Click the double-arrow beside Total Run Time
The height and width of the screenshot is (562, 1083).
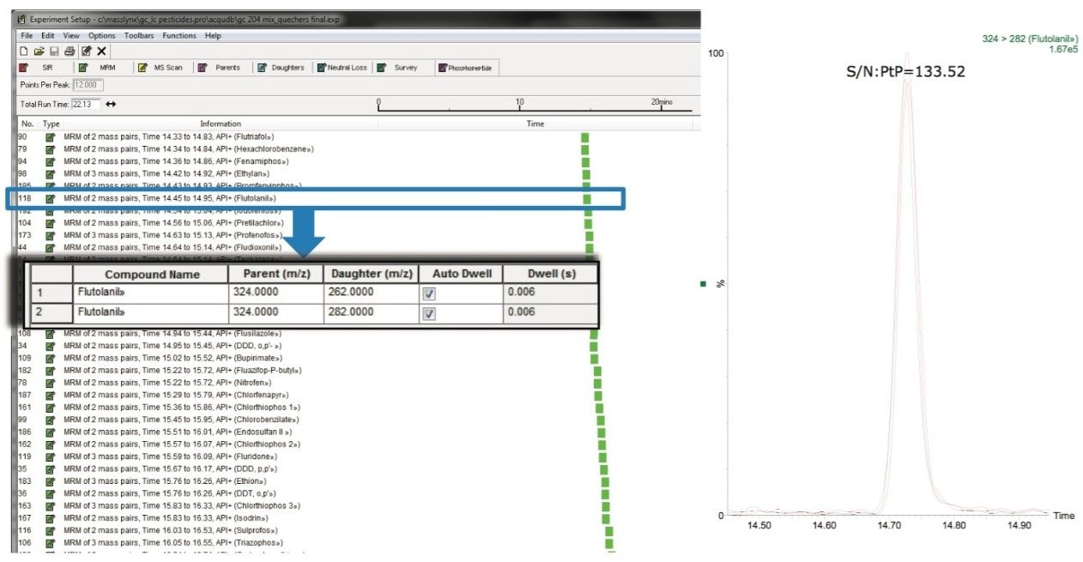point(111,104)
